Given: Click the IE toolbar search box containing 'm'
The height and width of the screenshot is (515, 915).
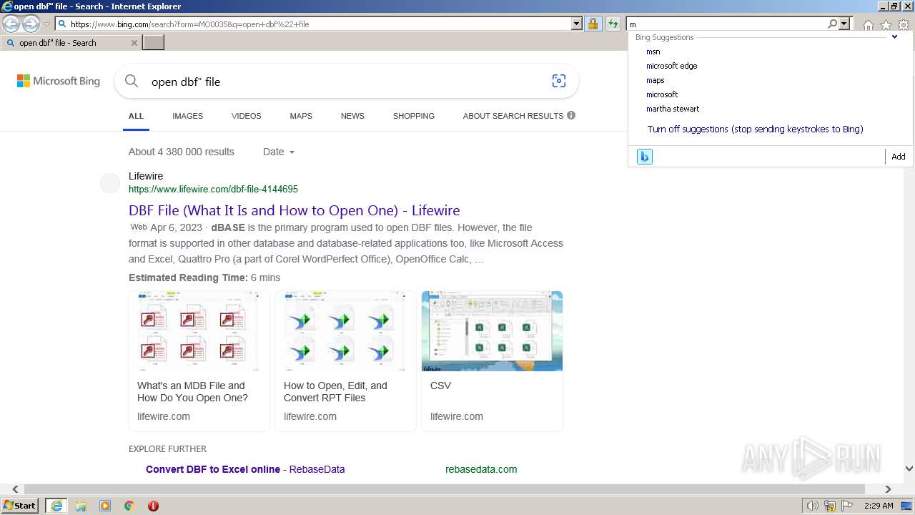Looking at the screenshot, I should point(726,24).
